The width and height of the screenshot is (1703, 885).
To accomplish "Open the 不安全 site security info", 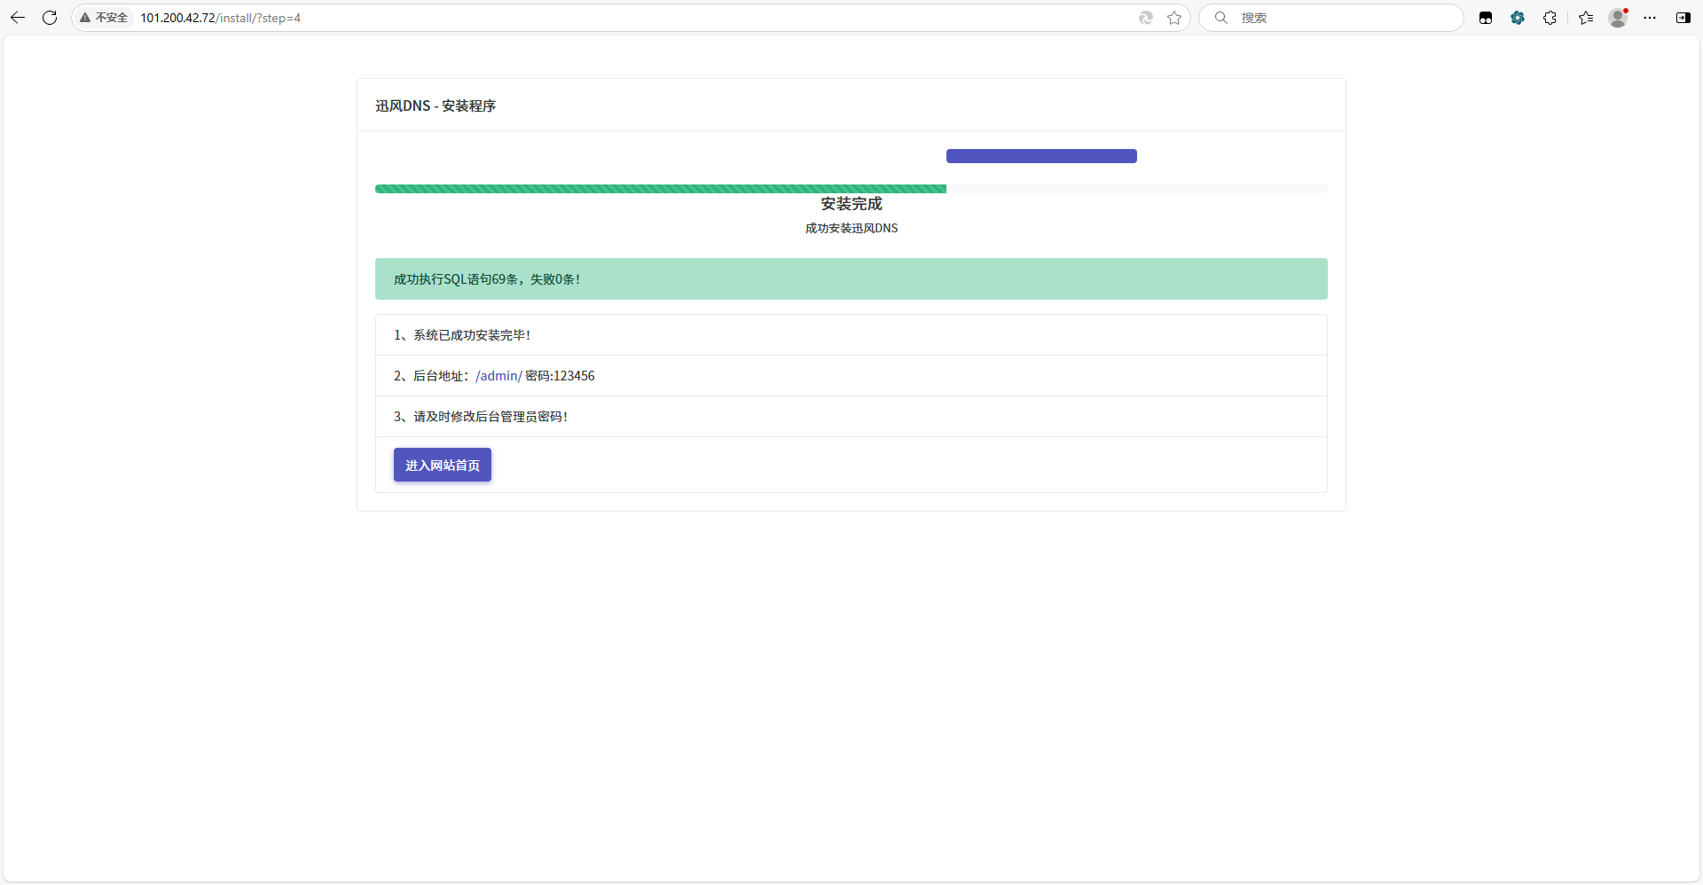I will point(104,18).
